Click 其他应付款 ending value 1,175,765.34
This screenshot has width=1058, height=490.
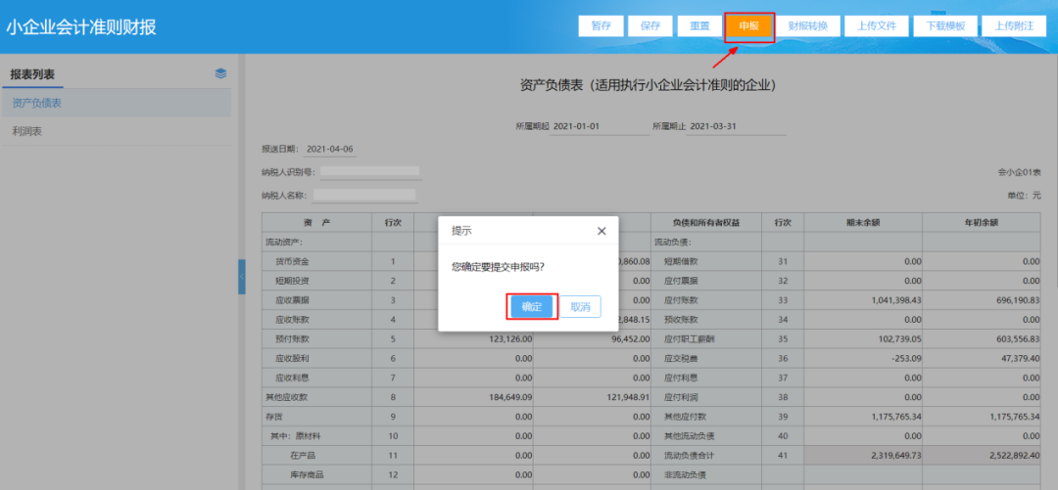[863, 417]
